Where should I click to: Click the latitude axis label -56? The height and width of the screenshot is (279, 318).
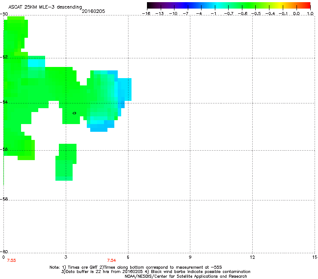pyautogui.click(x=4, y=149)
